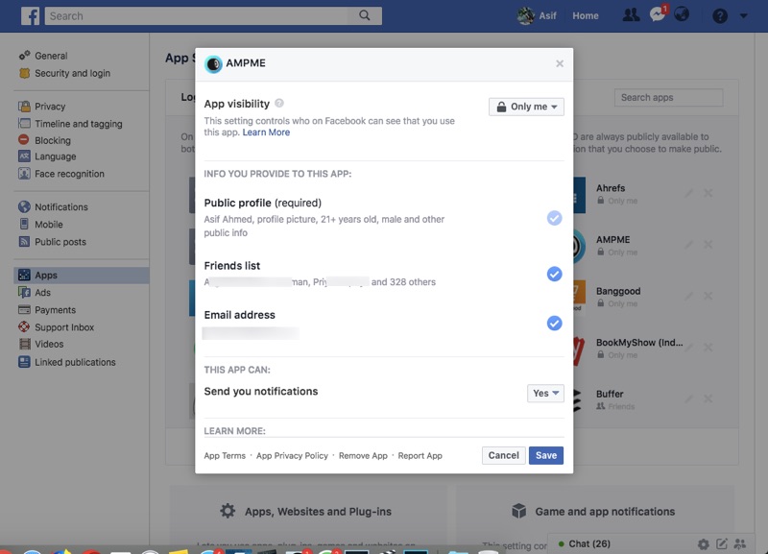
Task: Click the Cancel button
Action: coord(503,455)
